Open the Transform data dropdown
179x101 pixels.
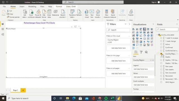pos(72,14)
